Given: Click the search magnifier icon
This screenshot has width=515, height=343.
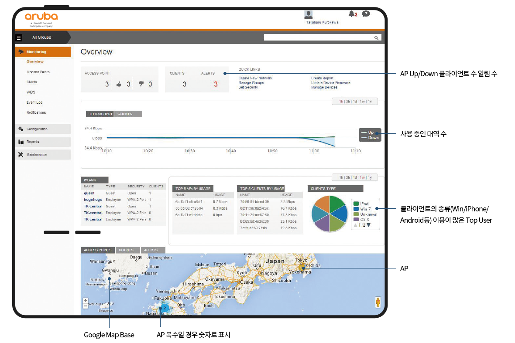Looking at the screenshot, I should pyautogui.click(x=376, y=38).
